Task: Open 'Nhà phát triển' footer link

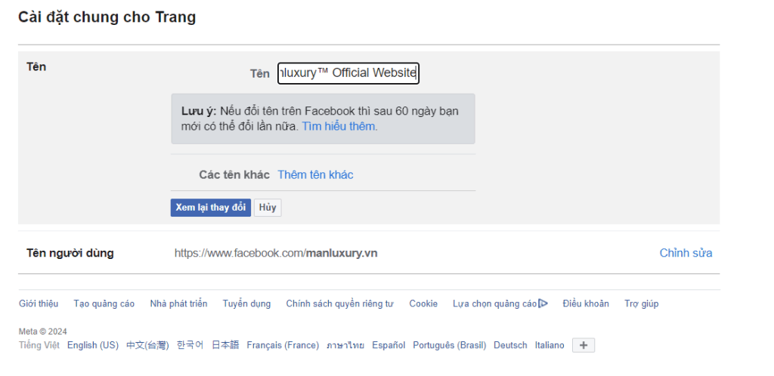Action: coord(178,304)
